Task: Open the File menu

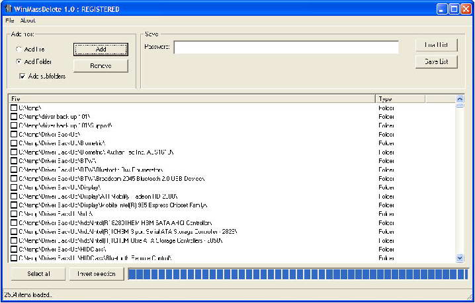Action: click(10, 20)
